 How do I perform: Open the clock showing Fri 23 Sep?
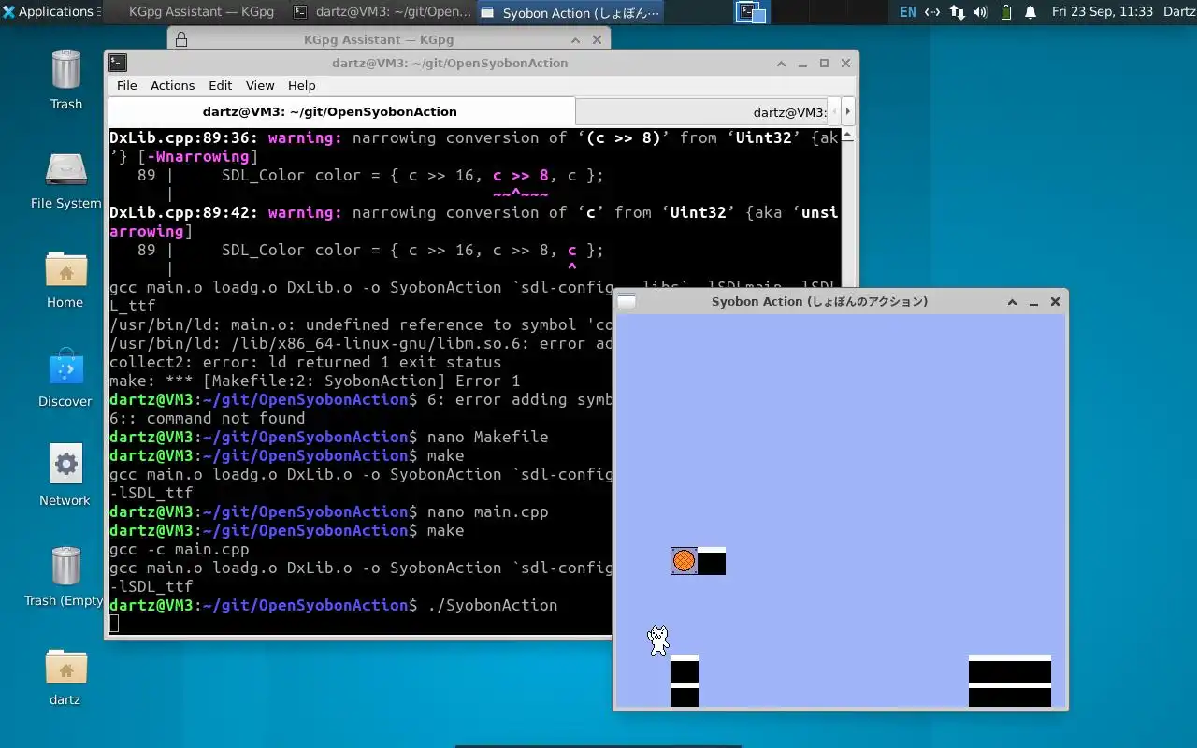tap(1102, 12)
